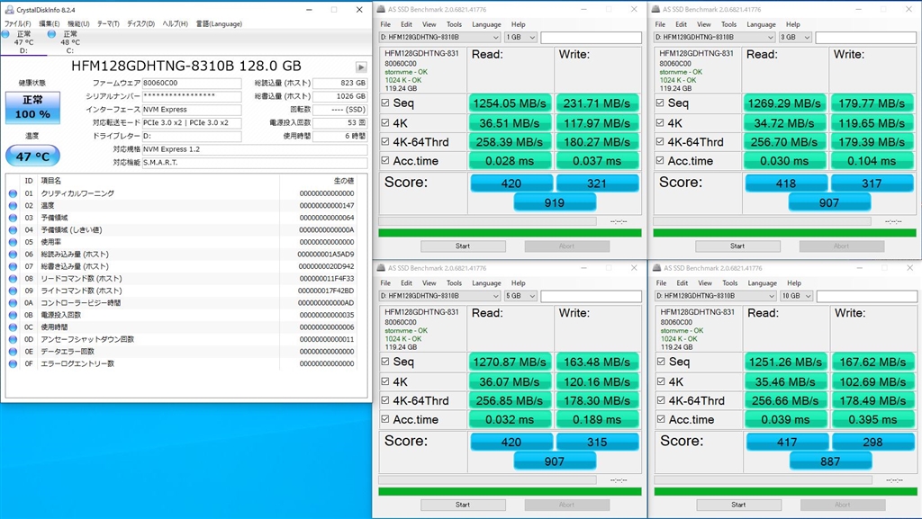
Task: Click the next-disk arrow in CrystalDiskInfo
Action: tap(361, 67)
